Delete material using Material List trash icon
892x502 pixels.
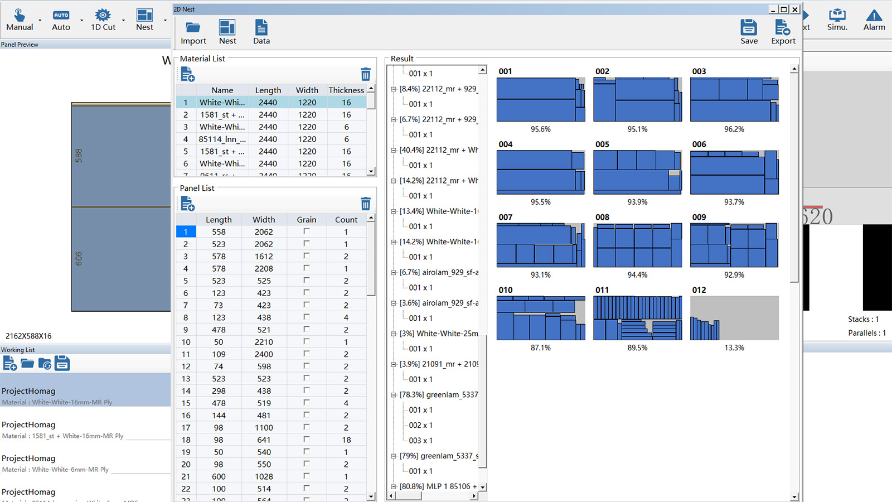click(366, 74)
